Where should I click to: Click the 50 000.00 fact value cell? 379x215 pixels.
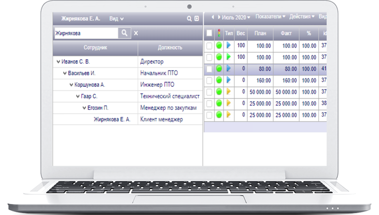[286, 92]
